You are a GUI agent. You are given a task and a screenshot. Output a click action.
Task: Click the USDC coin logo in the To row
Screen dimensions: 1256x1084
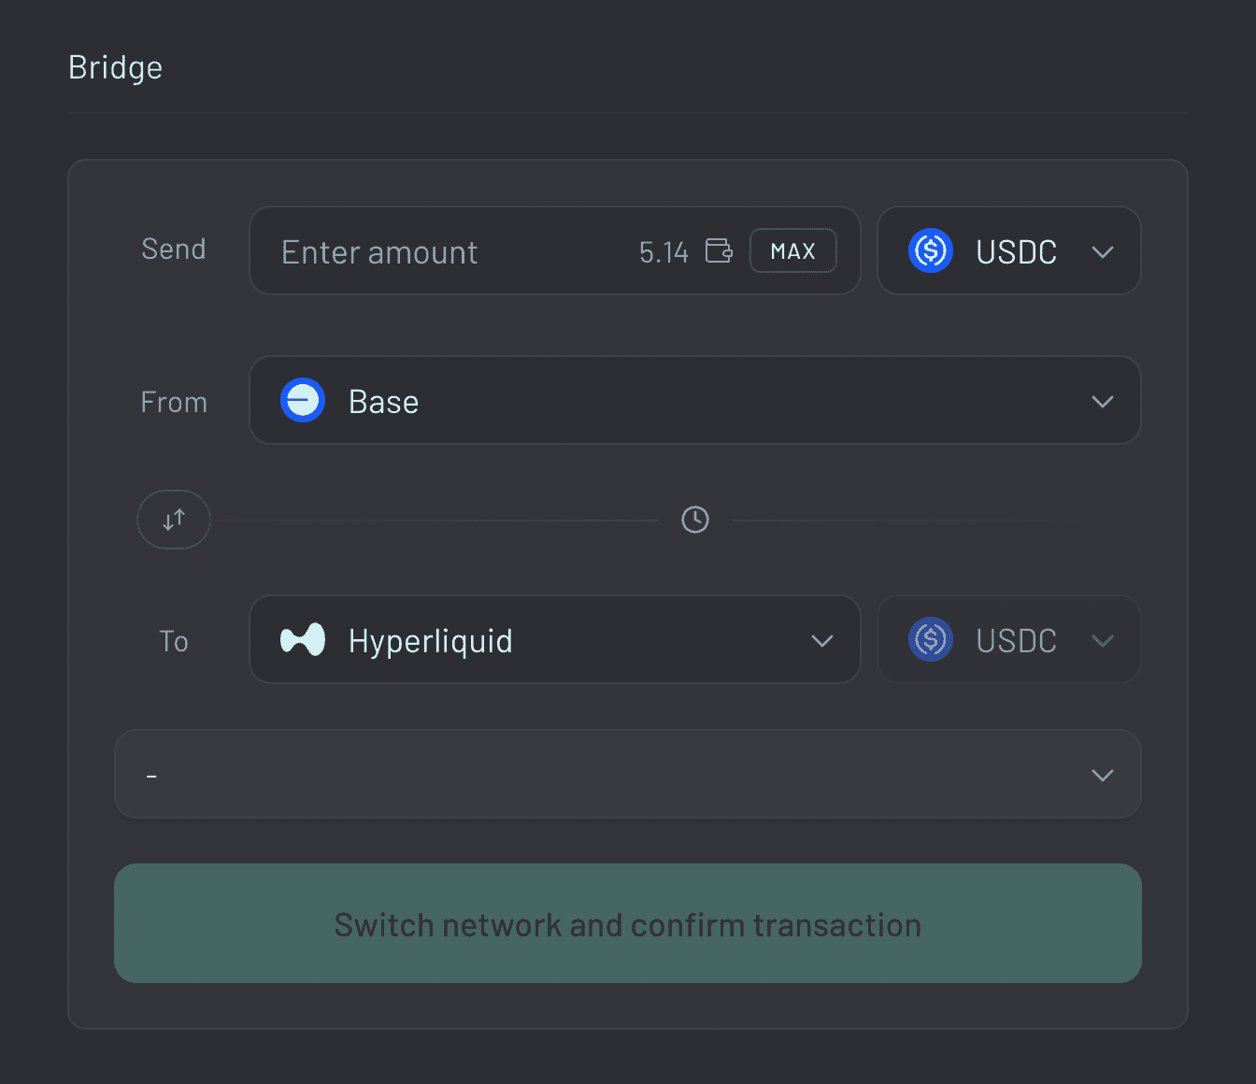coord(930,640)
